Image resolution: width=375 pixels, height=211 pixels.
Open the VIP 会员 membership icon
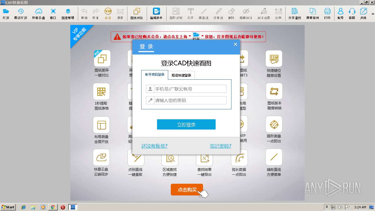[108, 14]
